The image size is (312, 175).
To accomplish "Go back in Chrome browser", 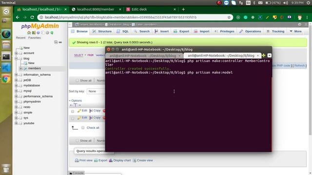I will (x=18, y=17).
